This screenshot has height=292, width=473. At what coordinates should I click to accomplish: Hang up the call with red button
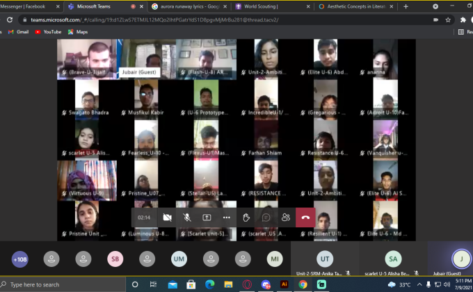click(x=305, y=217)
